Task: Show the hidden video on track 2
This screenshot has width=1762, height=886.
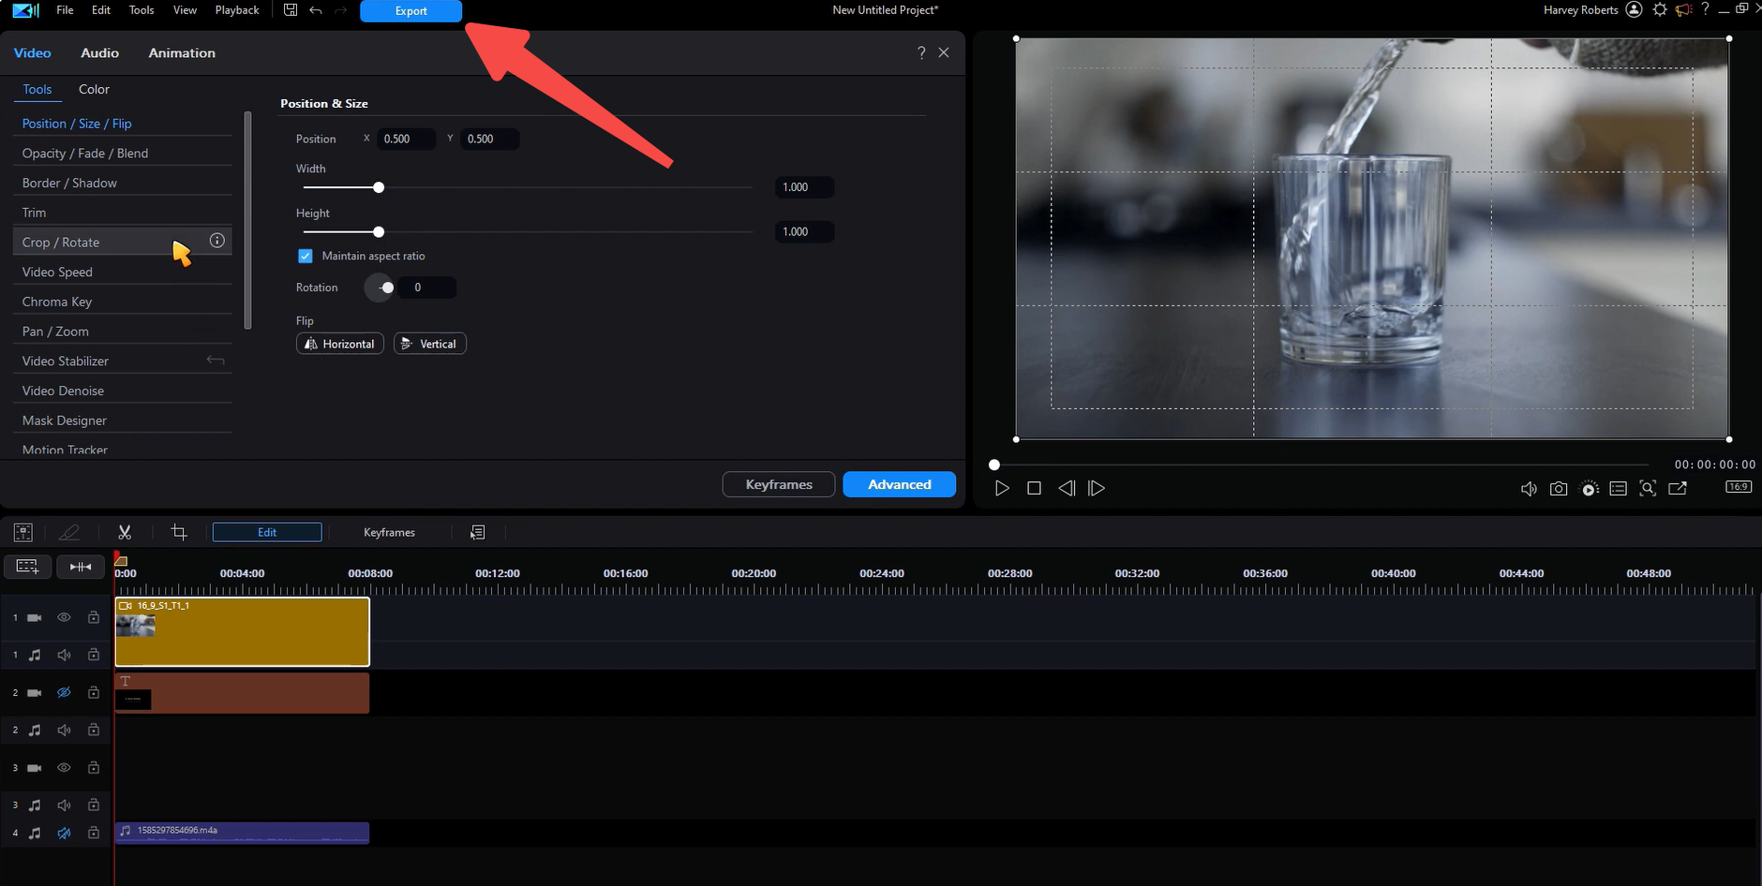Action: (x=64, y=692)
